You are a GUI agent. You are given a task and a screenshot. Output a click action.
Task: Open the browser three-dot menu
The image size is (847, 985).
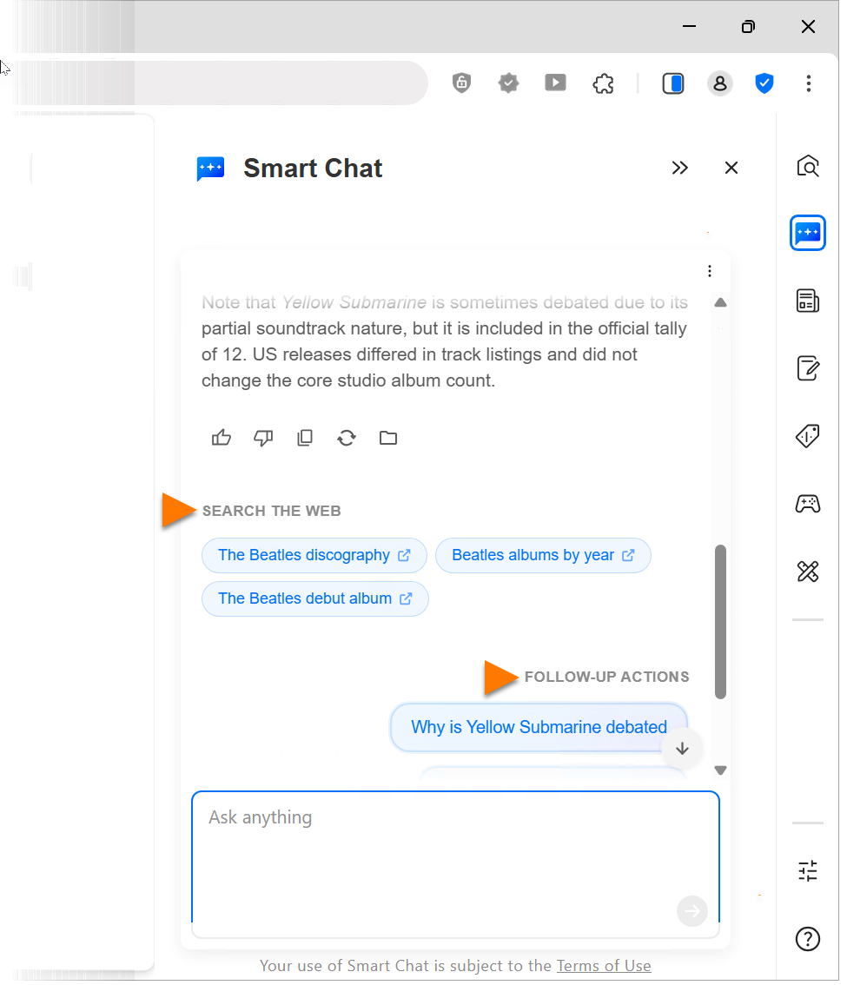tap(809, 83)
